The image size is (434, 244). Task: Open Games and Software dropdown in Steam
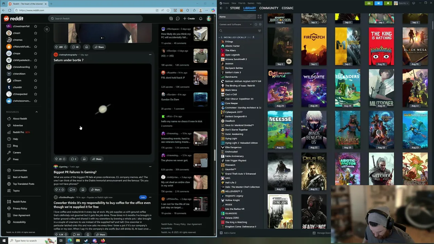(x=236, y=24)
